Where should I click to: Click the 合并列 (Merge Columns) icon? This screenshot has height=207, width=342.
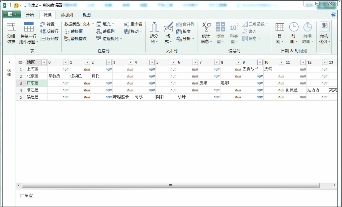179,24
